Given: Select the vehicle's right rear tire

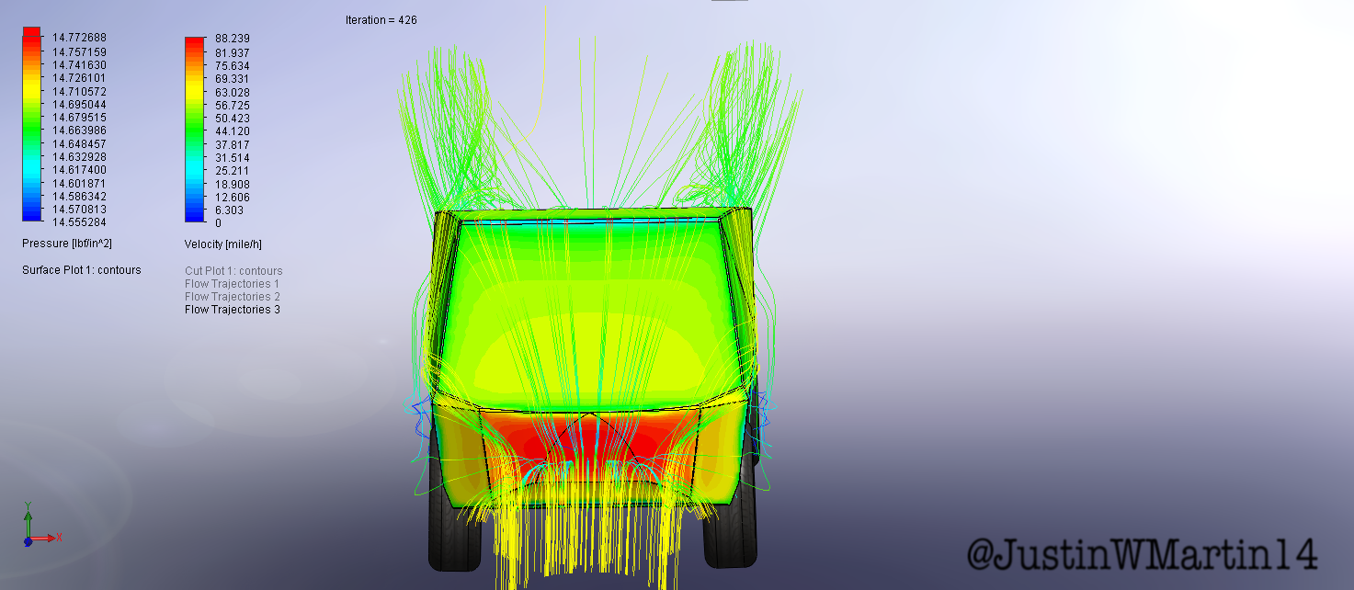Looking at the screenshot, I should click(x=731, y=538).
